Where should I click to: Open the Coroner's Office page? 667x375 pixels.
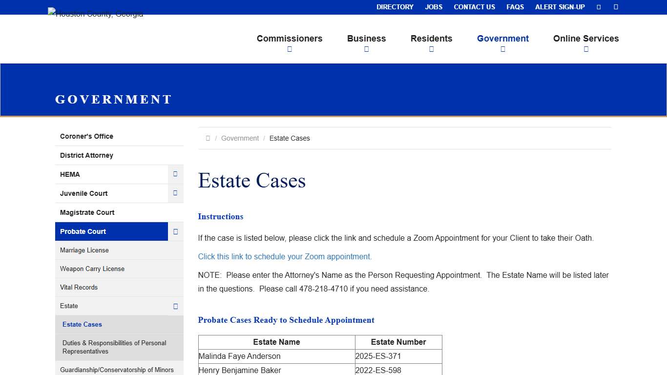coord(86,136)
